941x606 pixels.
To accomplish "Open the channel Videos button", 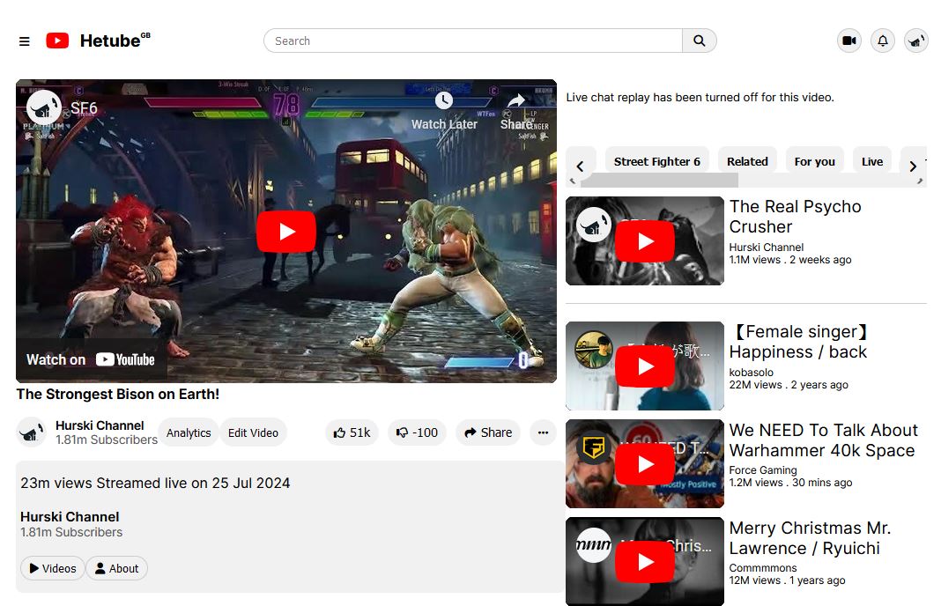I will click(x=53, y=568).
